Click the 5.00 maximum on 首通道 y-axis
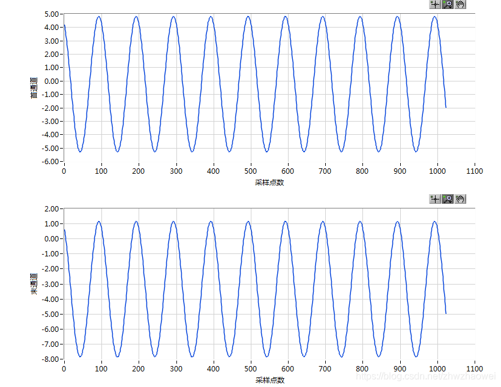 click(x=52, y=14)
